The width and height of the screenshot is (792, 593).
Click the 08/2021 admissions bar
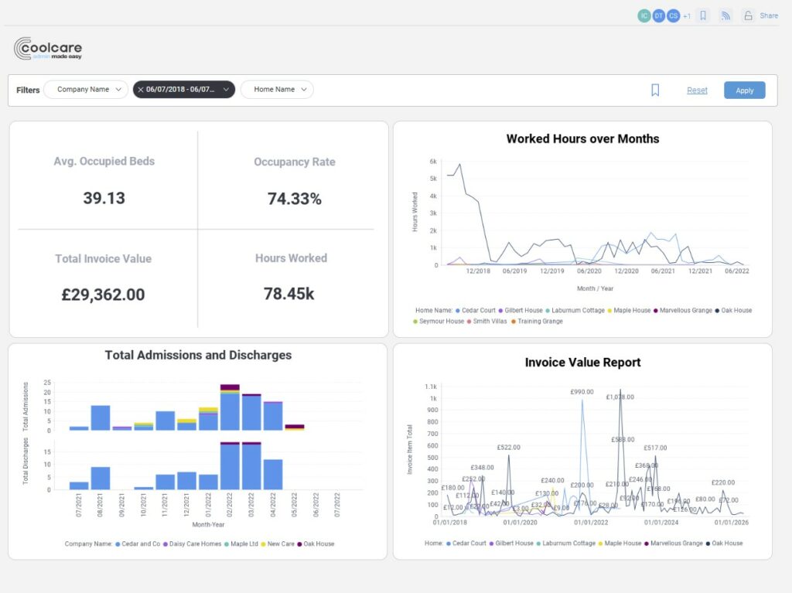101,418
